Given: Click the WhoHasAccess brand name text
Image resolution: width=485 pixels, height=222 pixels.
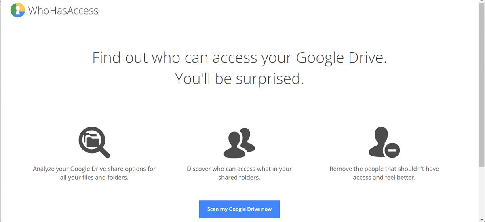Looking at the screenshot, I should tap(63, 11).
